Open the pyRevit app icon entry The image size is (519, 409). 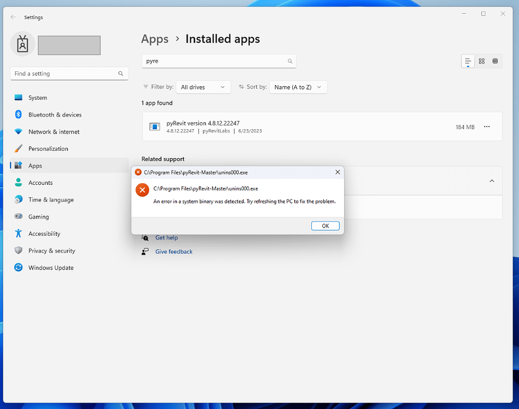click(x=154, y=126)
